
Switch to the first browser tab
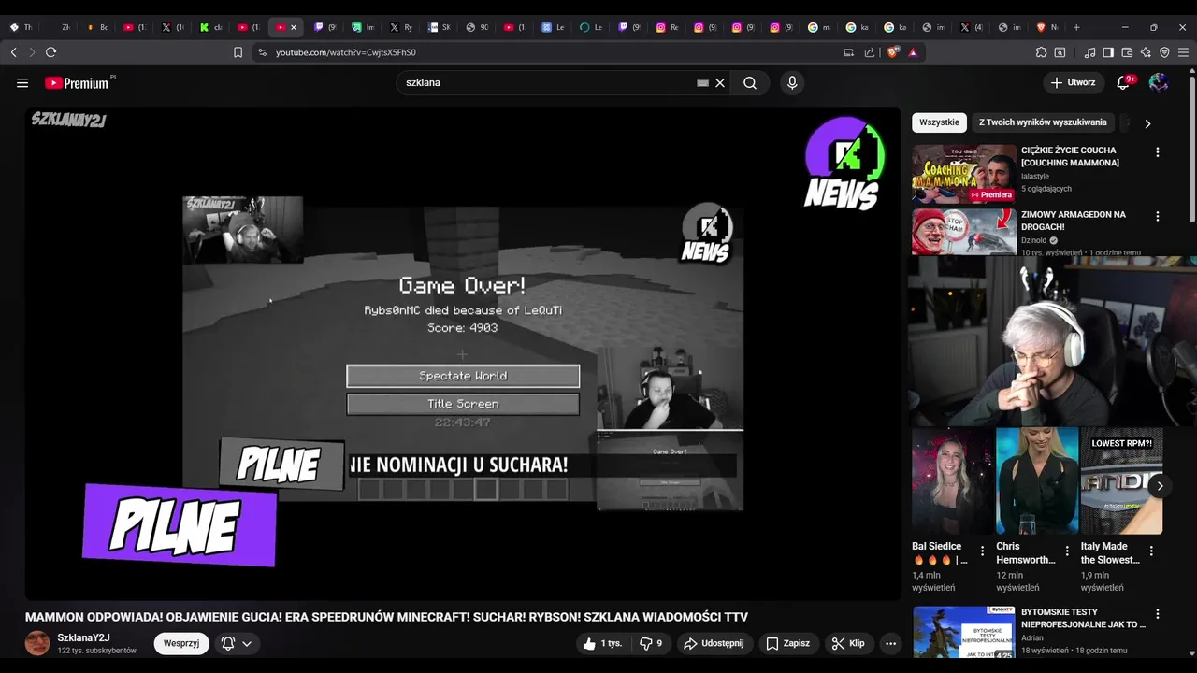pos(21,27)
